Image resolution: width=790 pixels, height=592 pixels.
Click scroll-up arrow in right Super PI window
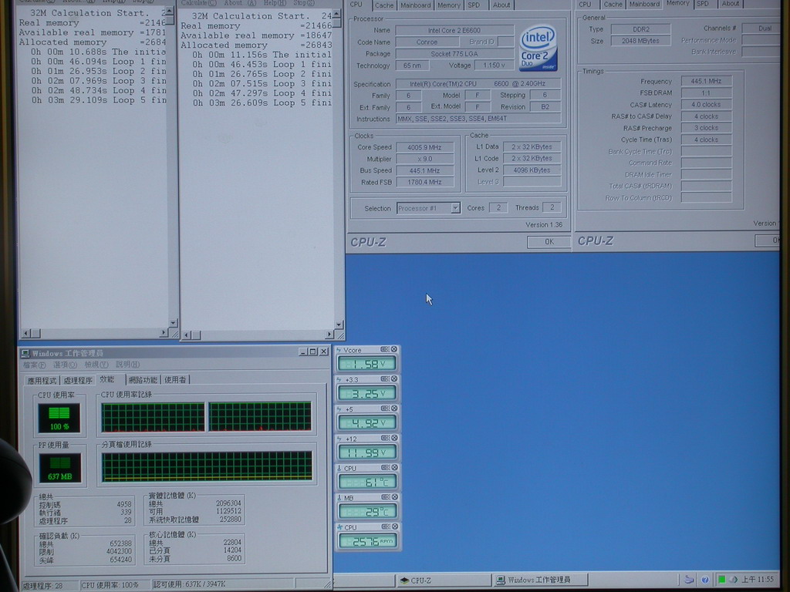(336, 14)
